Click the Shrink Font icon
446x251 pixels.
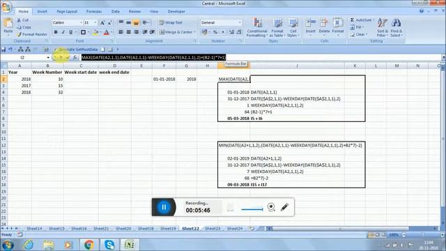[x=109, y=23]
